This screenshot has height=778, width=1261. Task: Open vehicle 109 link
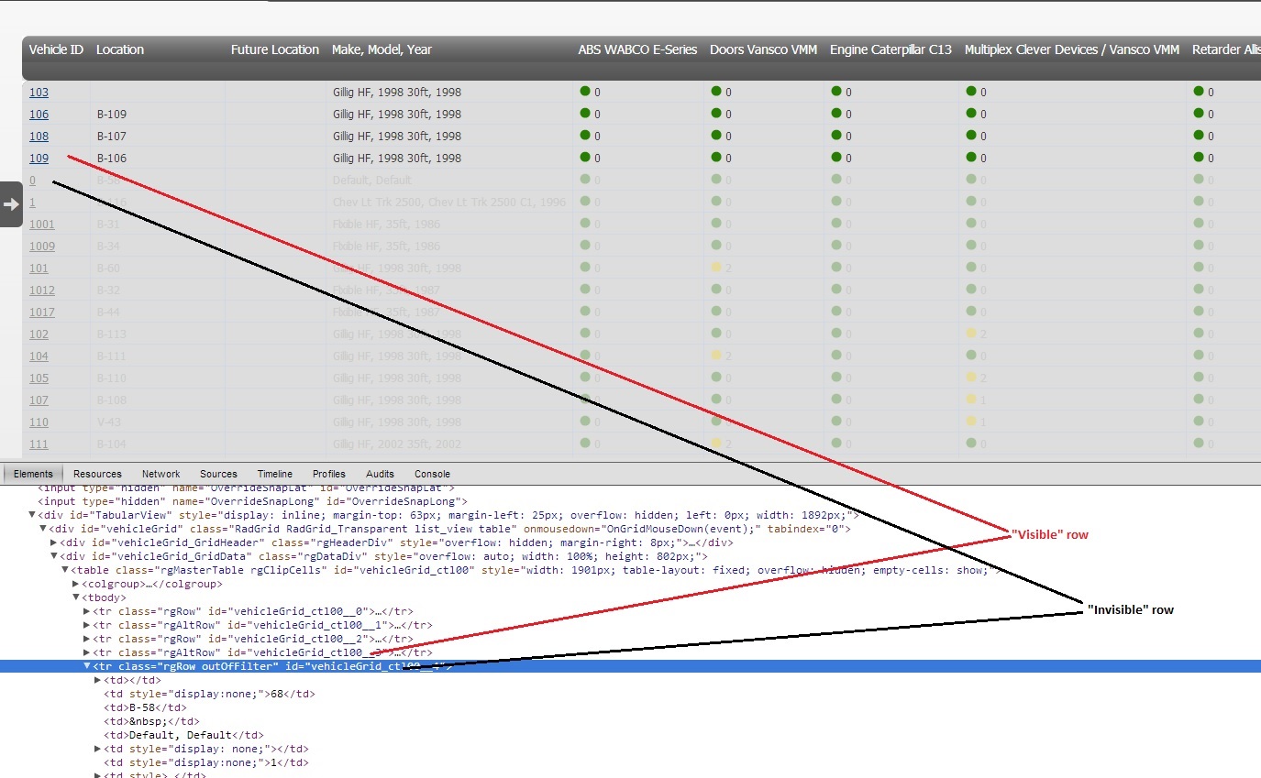[x=39, y=159]
